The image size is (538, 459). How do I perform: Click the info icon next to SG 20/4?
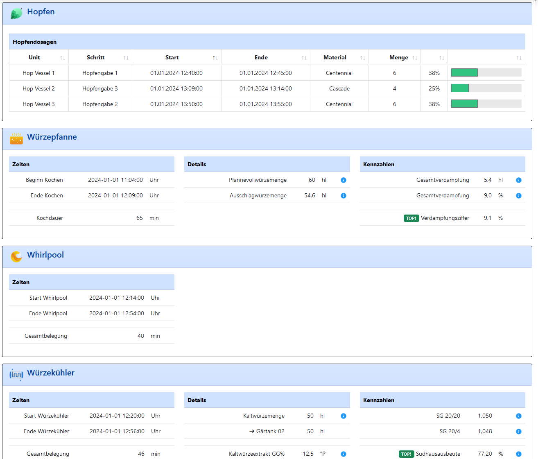pyautogui.click(x=519, y=432)
